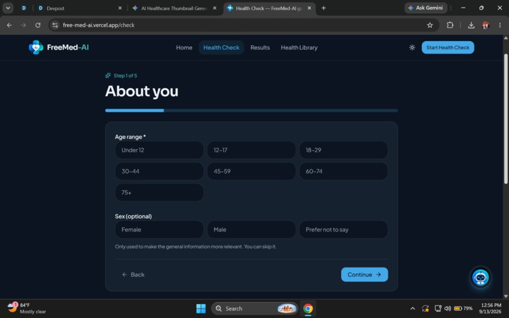Select the 18–29 age range
Viewport: 509px width, 318px height.
[x=344, y=150]
